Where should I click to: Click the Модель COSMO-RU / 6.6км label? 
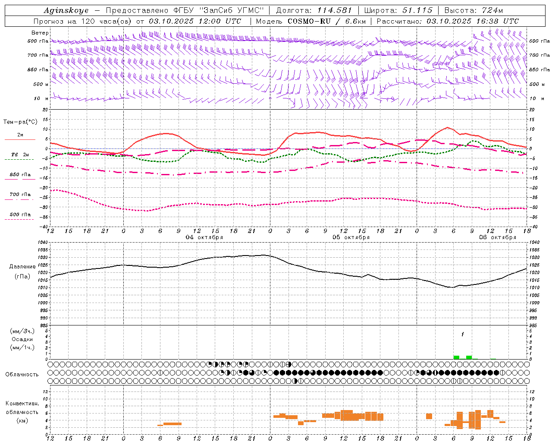tap(311, 21)
